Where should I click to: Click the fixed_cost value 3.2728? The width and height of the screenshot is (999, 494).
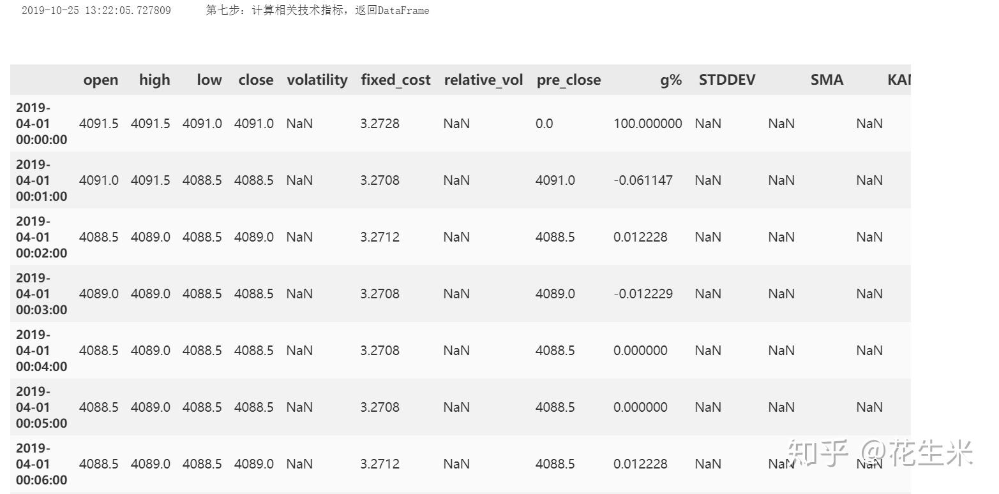[380, 124]
